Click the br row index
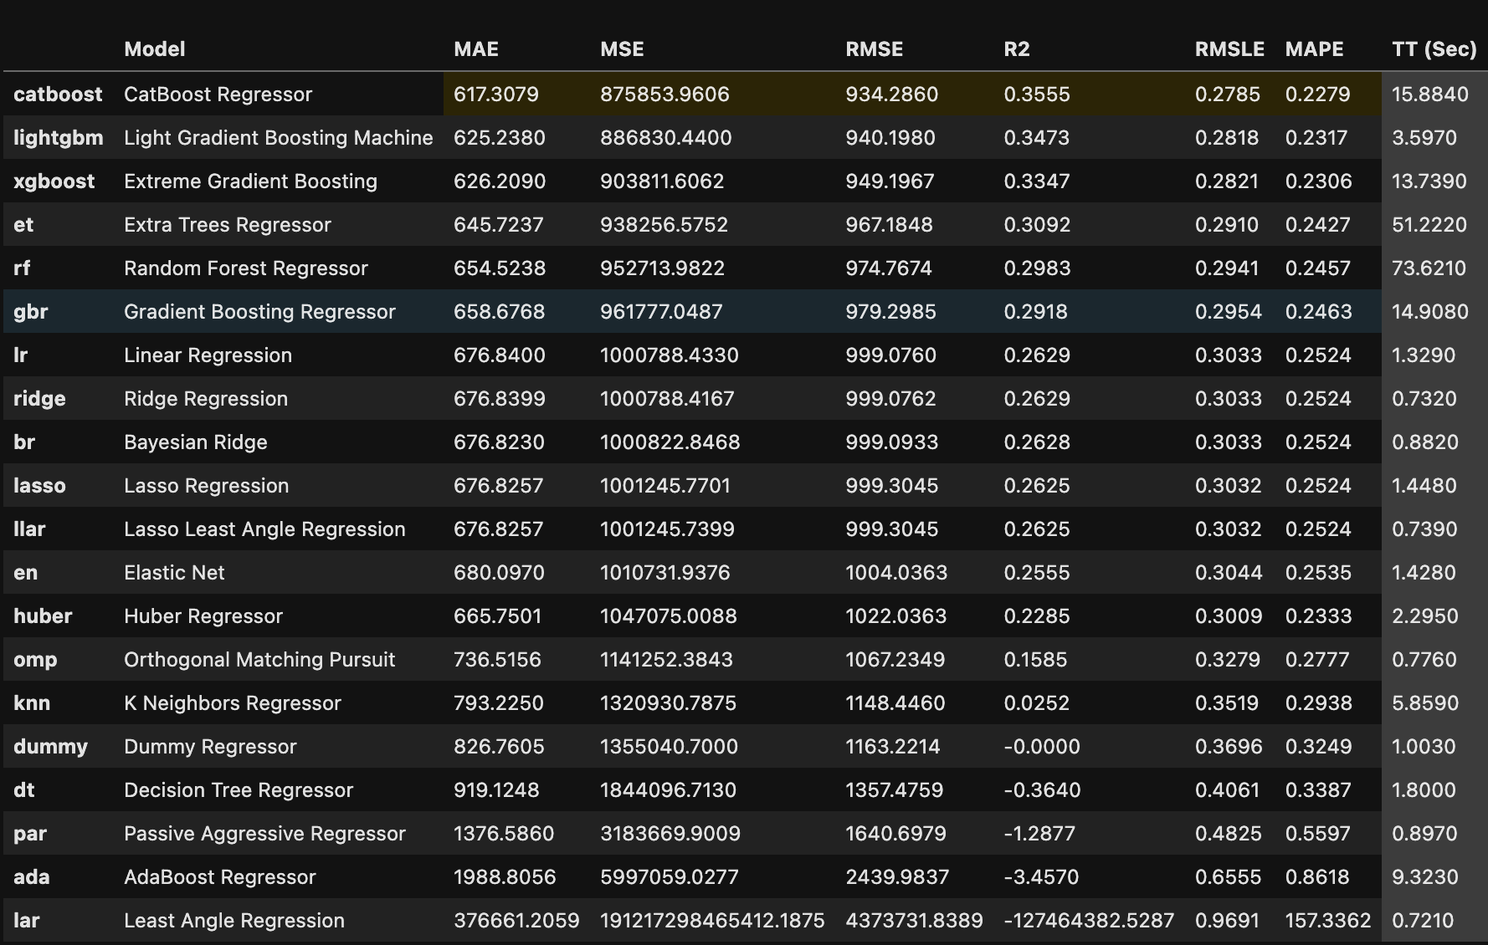The width and height of the screenshot is (1488, 945). 24,442
